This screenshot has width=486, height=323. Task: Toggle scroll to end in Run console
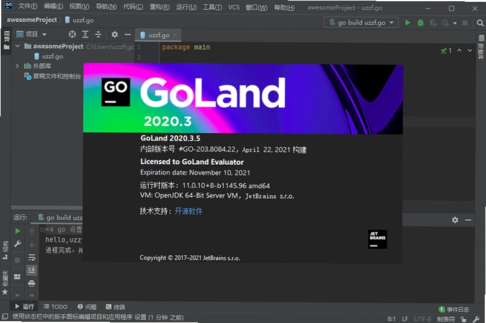(31, 270)
